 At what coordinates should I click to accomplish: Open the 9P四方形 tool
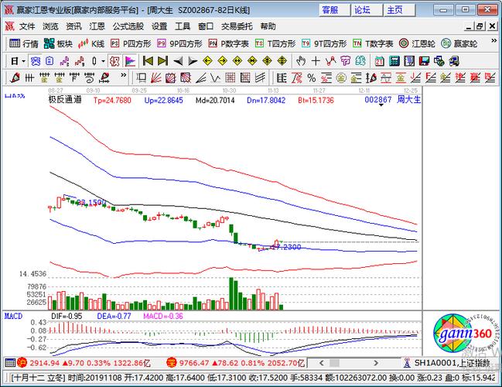point(180,43)
